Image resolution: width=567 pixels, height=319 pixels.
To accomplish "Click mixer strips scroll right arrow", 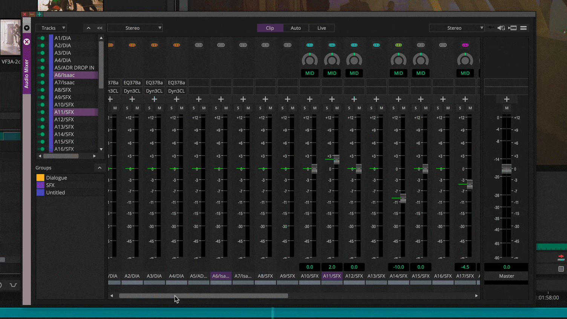I will click(x=477, y=296).
